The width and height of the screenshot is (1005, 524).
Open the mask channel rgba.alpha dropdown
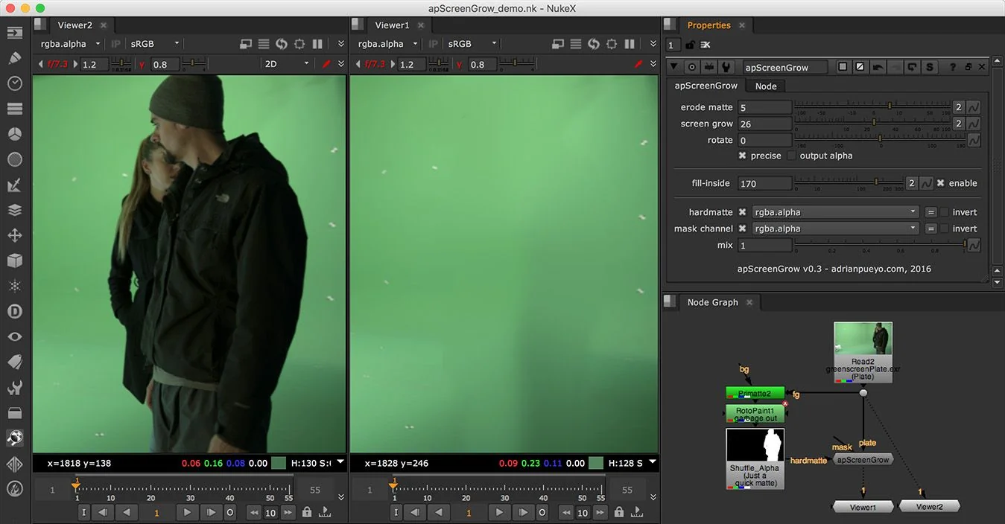834,229
